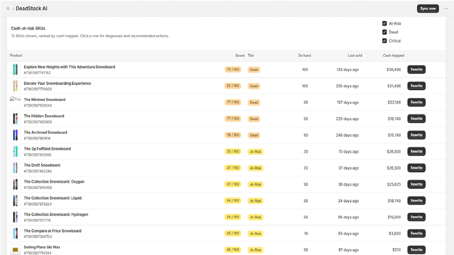Image resolution: width=454 pixels, height=255 pixels.
Task: Click the 73 / 100 score badge
Action: click(x=233, y=69)
